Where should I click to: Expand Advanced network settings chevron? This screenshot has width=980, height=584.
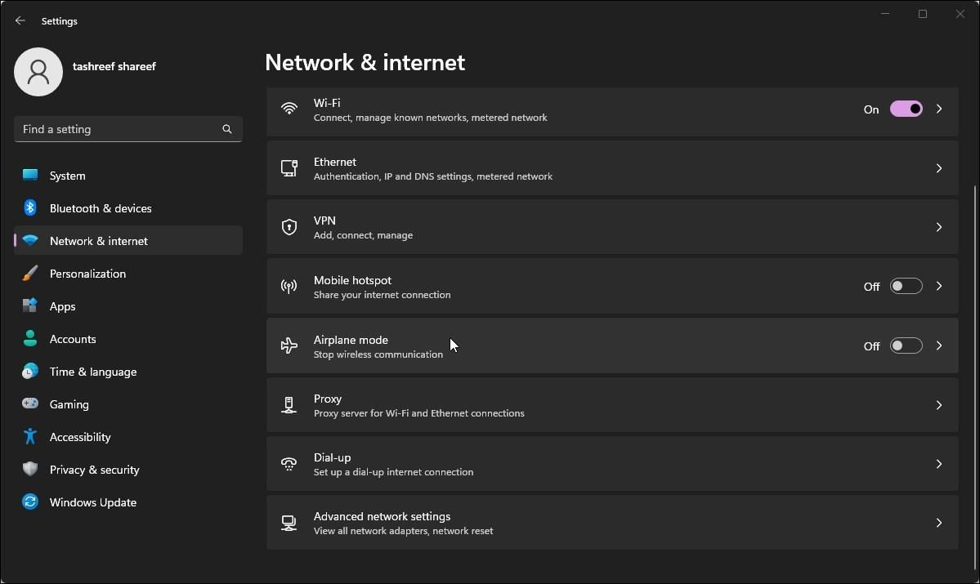pyautogui.click(x=939, y=523)
